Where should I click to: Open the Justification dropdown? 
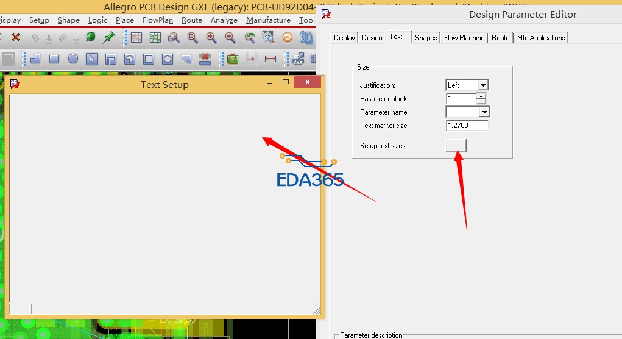[x=482, y=85]
